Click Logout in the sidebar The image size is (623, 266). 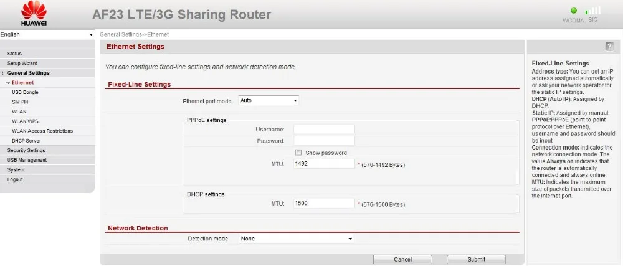click(15, 179)
